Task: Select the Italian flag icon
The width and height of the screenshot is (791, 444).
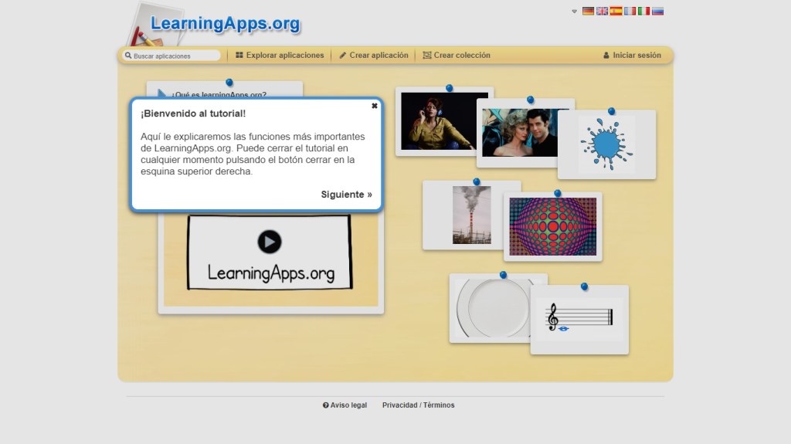Action: pos(643,12)
